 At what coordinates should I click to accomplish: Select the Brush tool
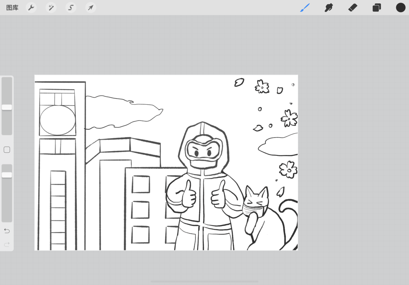305,8
